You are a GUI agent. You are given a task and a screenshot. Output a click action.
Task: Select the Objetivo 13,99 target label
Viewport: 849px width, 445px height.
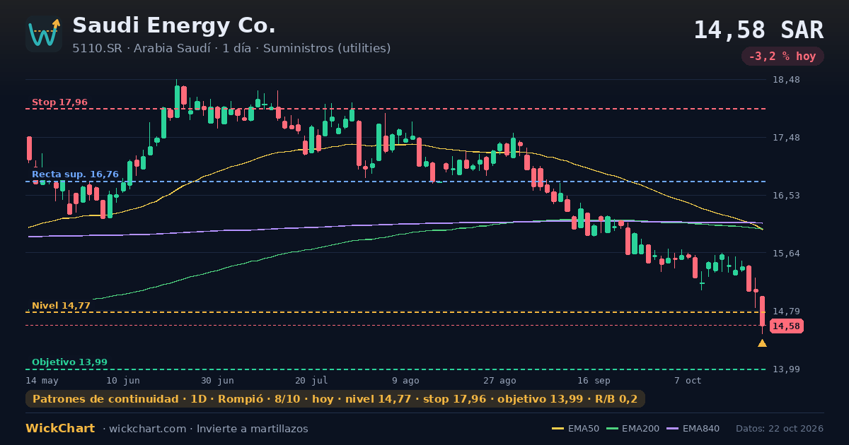69,362
